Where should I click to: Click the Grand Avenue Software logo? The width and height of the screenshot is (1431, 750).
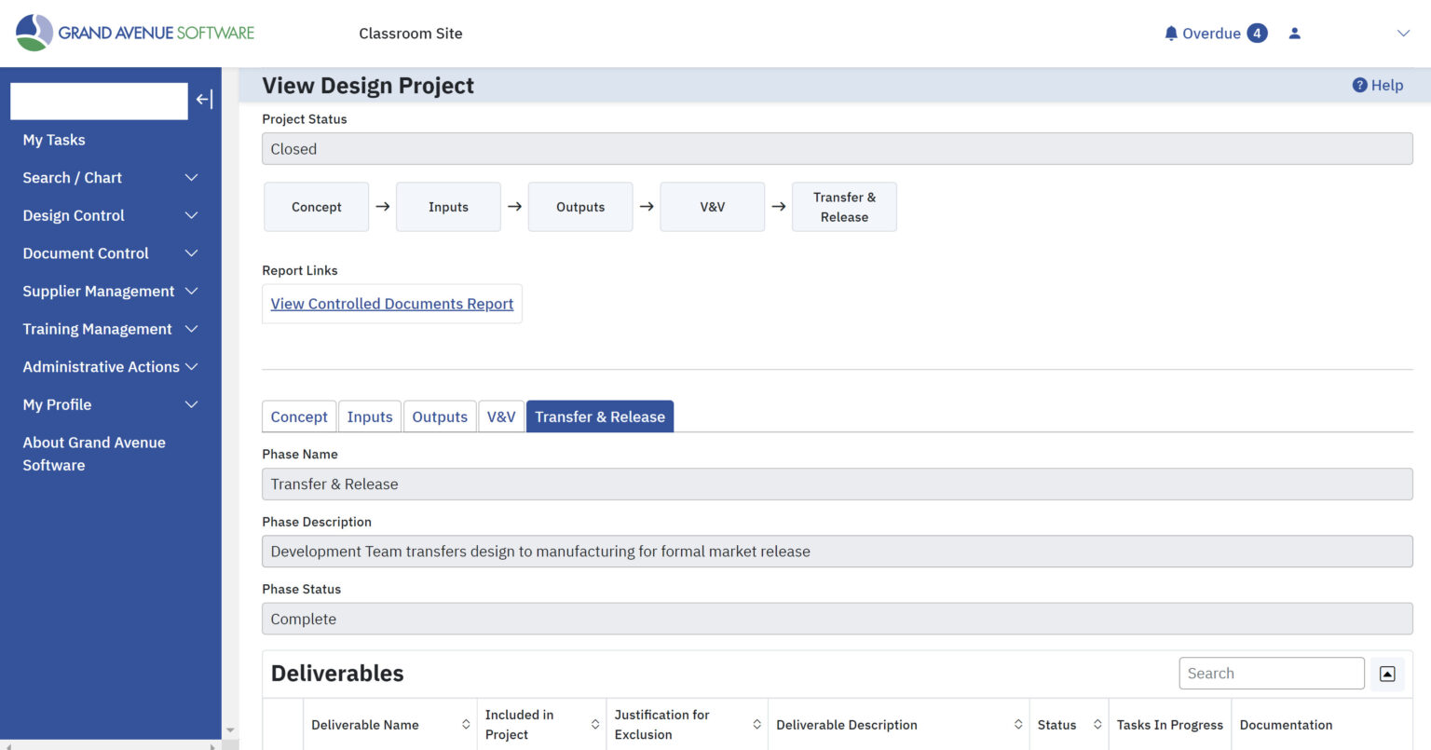tap(133, 31)
